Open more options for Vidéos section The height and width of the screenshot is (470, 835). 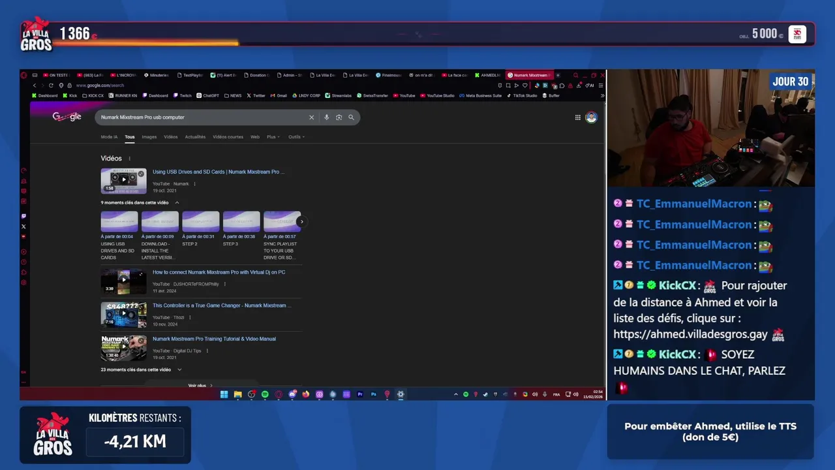pos(129,159)
